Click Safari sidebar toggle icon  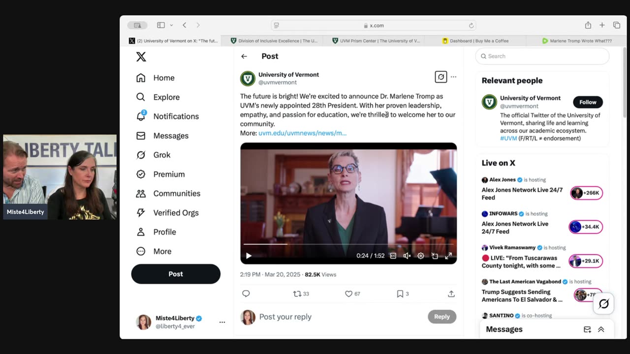tap(161, 25)
